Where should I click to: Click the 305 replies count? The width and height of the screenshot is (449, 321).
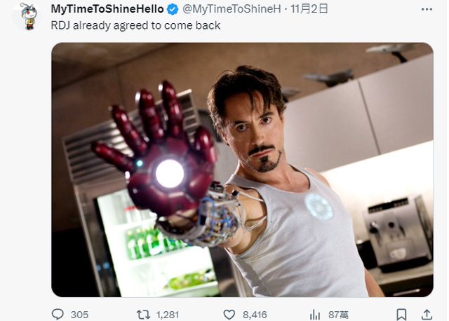[x=79, y=315]
